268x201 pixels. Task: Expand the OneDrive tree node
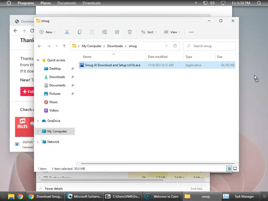tap(38, 121)
